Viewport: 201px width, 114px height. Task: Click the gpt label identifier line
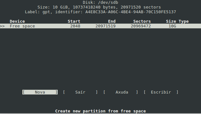tap(100, 12)
